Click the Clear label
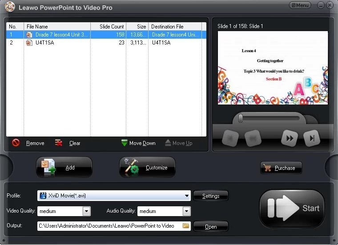Image resolution: width=338 pixels, height=245 pixels. pos(75,143)
